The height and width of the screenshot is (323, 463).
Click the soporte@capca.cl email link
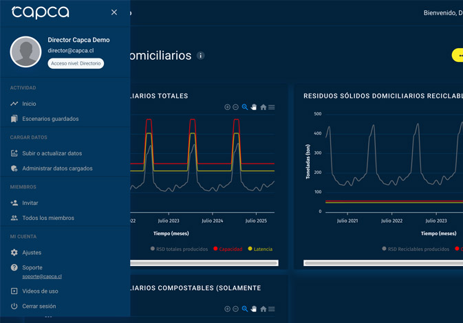pos(42,276)
